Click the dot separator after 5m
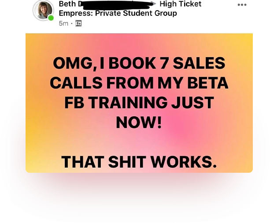 pyautogui.click(x=72, y=23)
